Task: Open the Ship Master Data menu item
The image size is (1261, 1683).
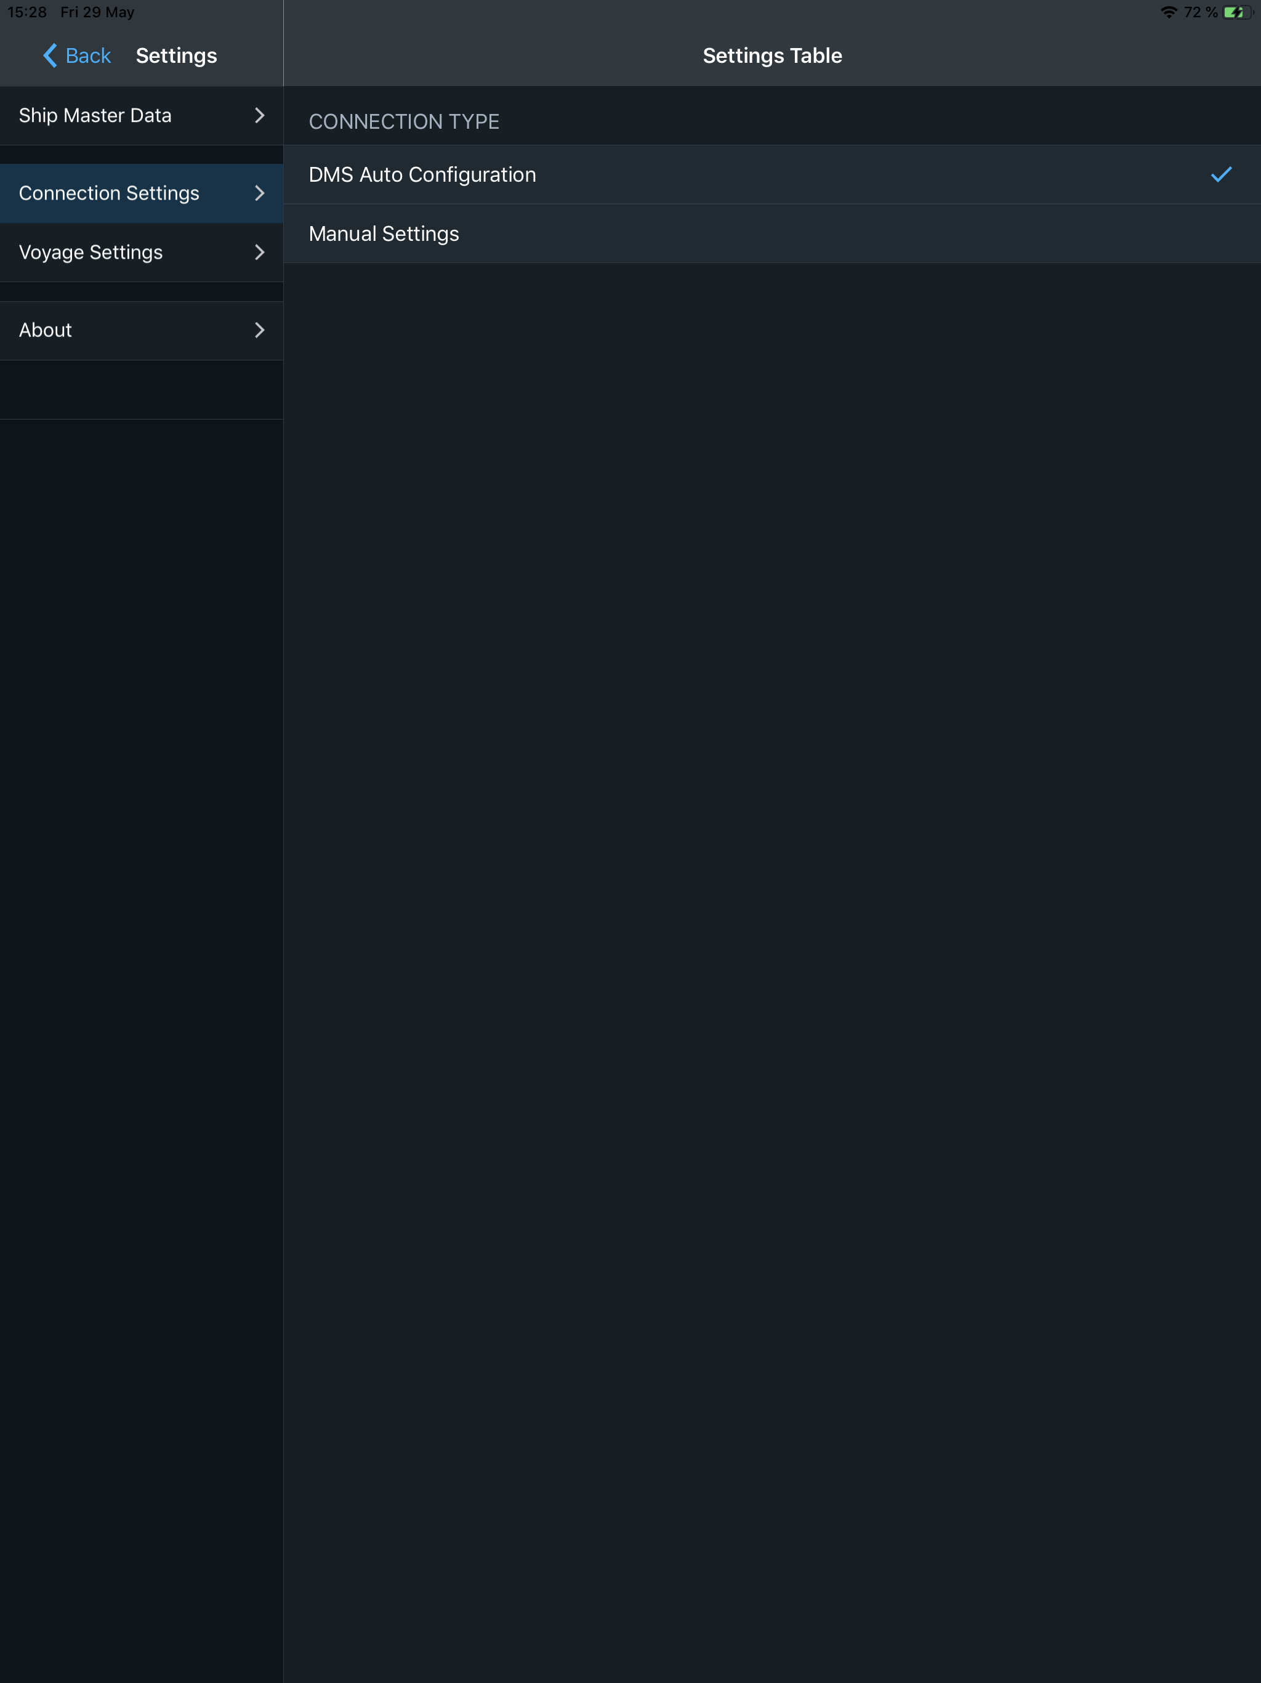Action: (95, 116)
